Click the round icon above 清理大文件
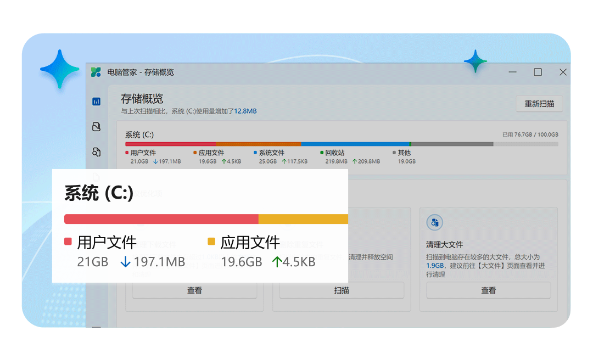 (x=434, y=222)
